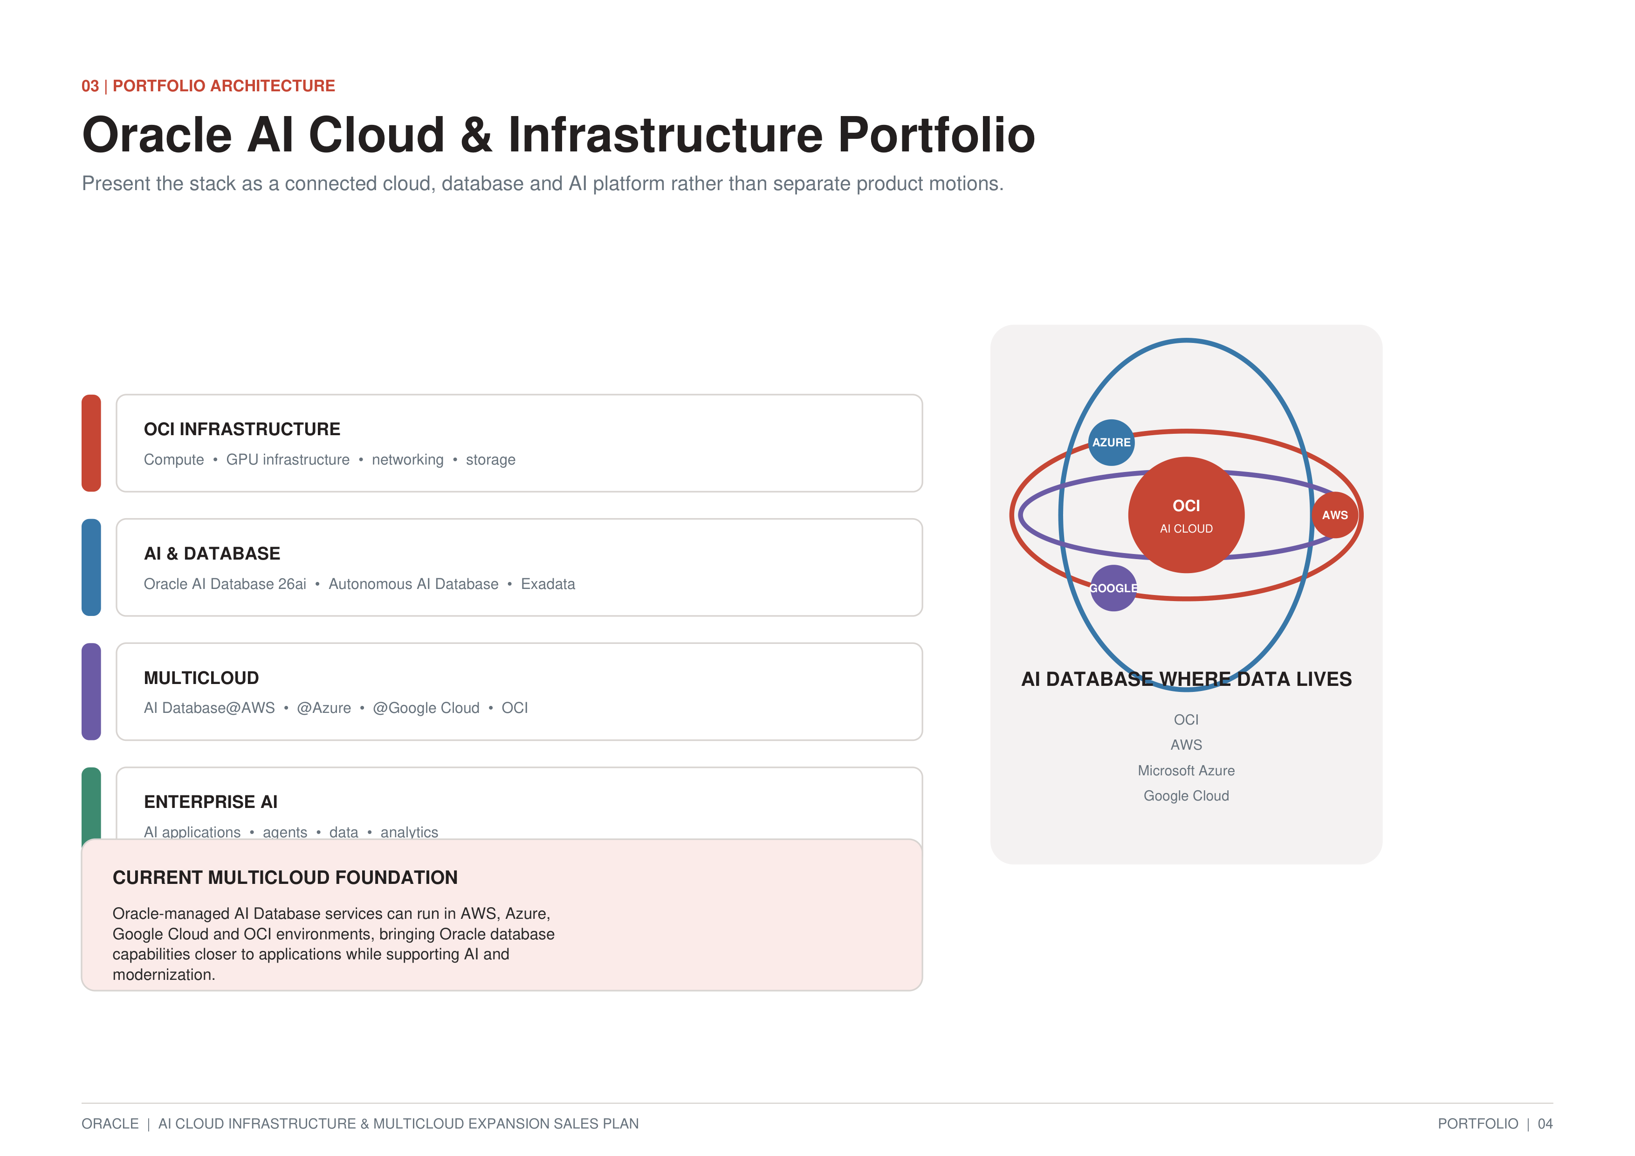Click the GOOGLE circle in the diagram

pyautogui.click(x=1113, y=588)
